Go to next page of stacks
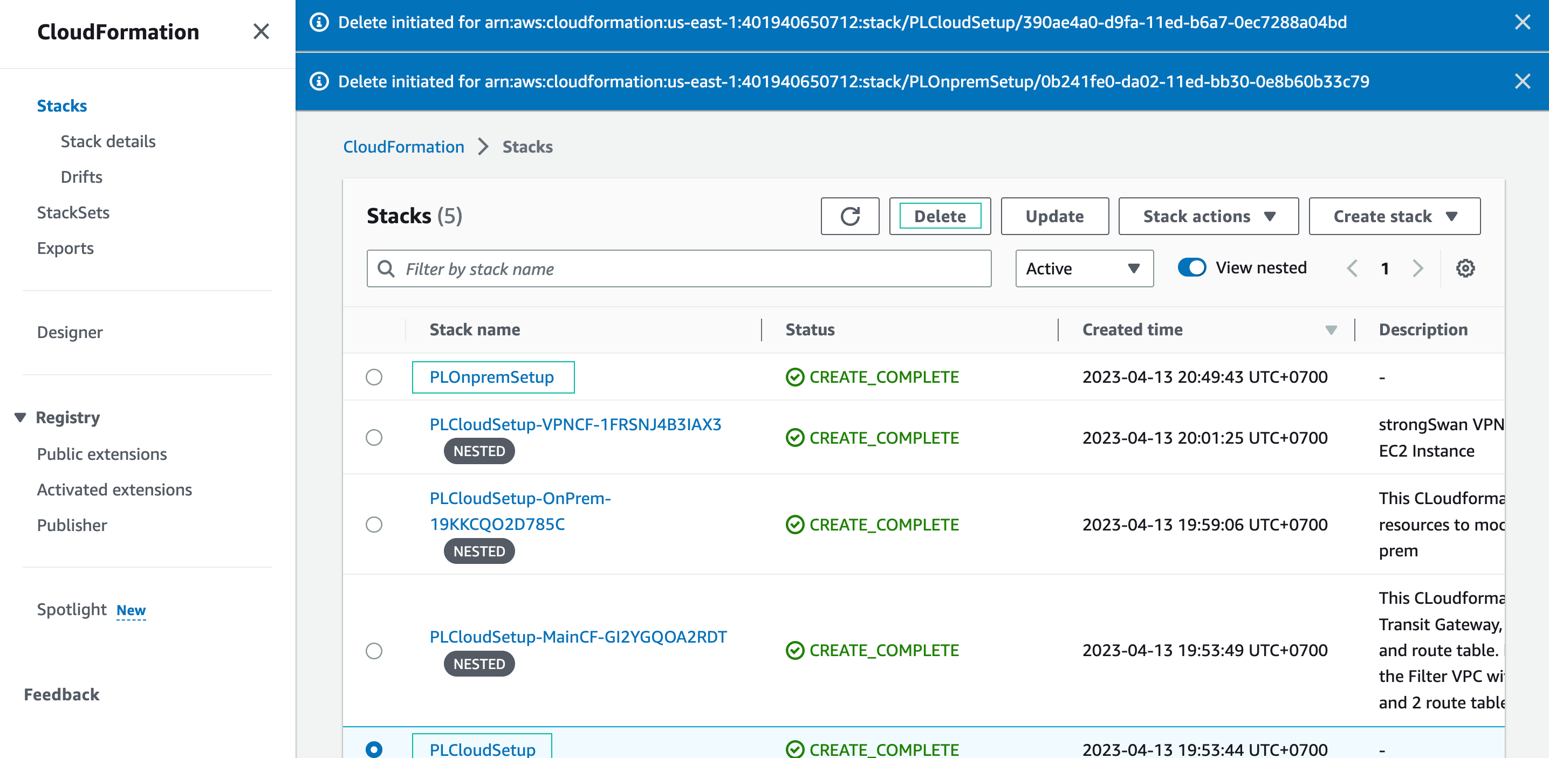 [1417, 268]
